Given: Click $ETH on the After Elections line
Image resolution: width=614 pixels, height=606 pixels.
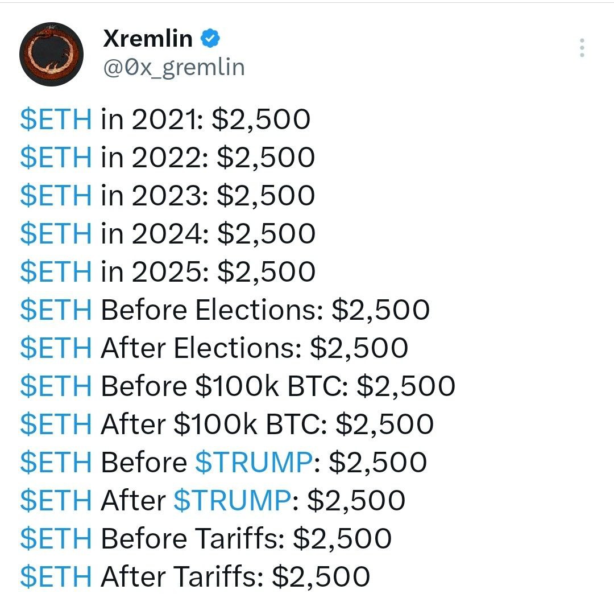Looking at the screenshot, I should tap(56, 348).
